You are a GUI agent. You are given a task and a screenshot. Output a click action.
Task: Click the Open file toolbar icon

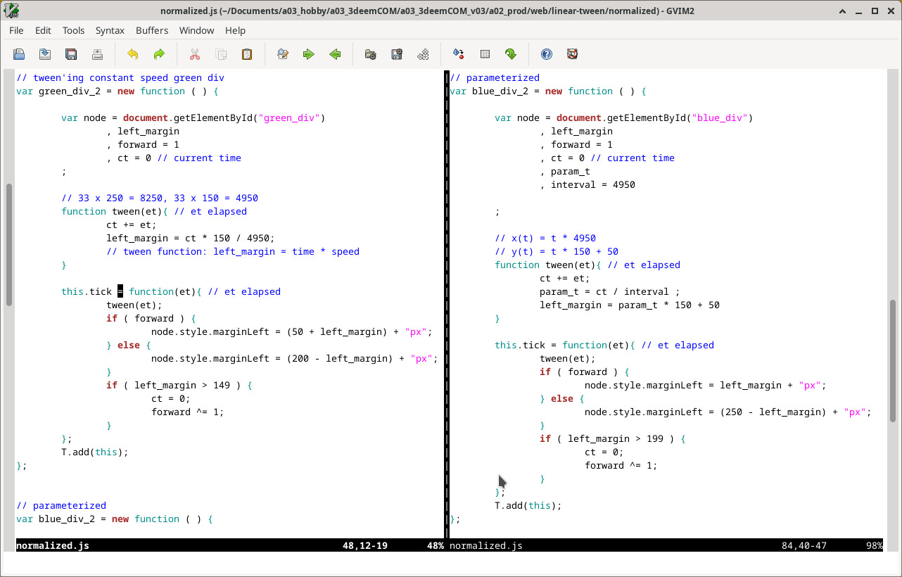tap(19, 54)
